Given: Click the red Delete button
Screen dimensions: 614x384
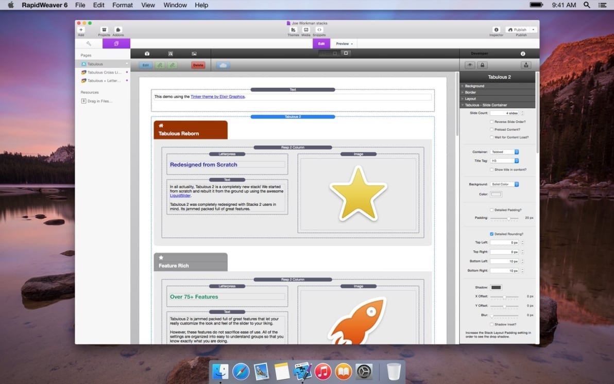Looking at the screenshot, I should [198, 65].
